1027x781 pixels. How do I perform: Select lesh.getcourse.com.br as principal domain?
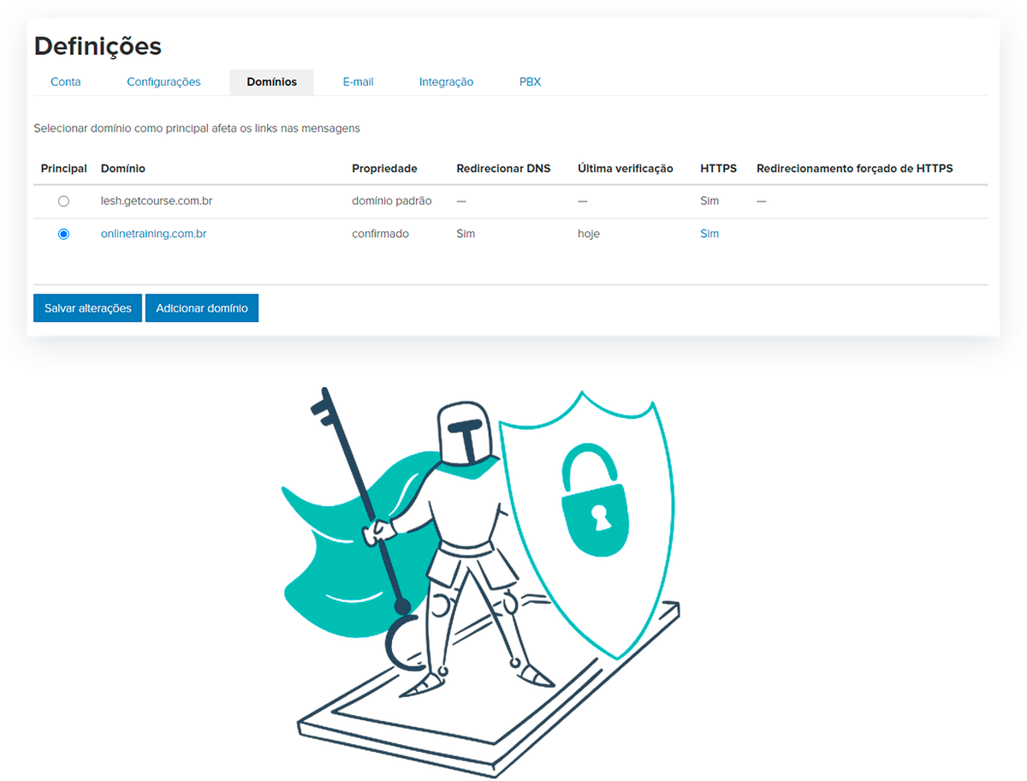(x=63, y=201)
